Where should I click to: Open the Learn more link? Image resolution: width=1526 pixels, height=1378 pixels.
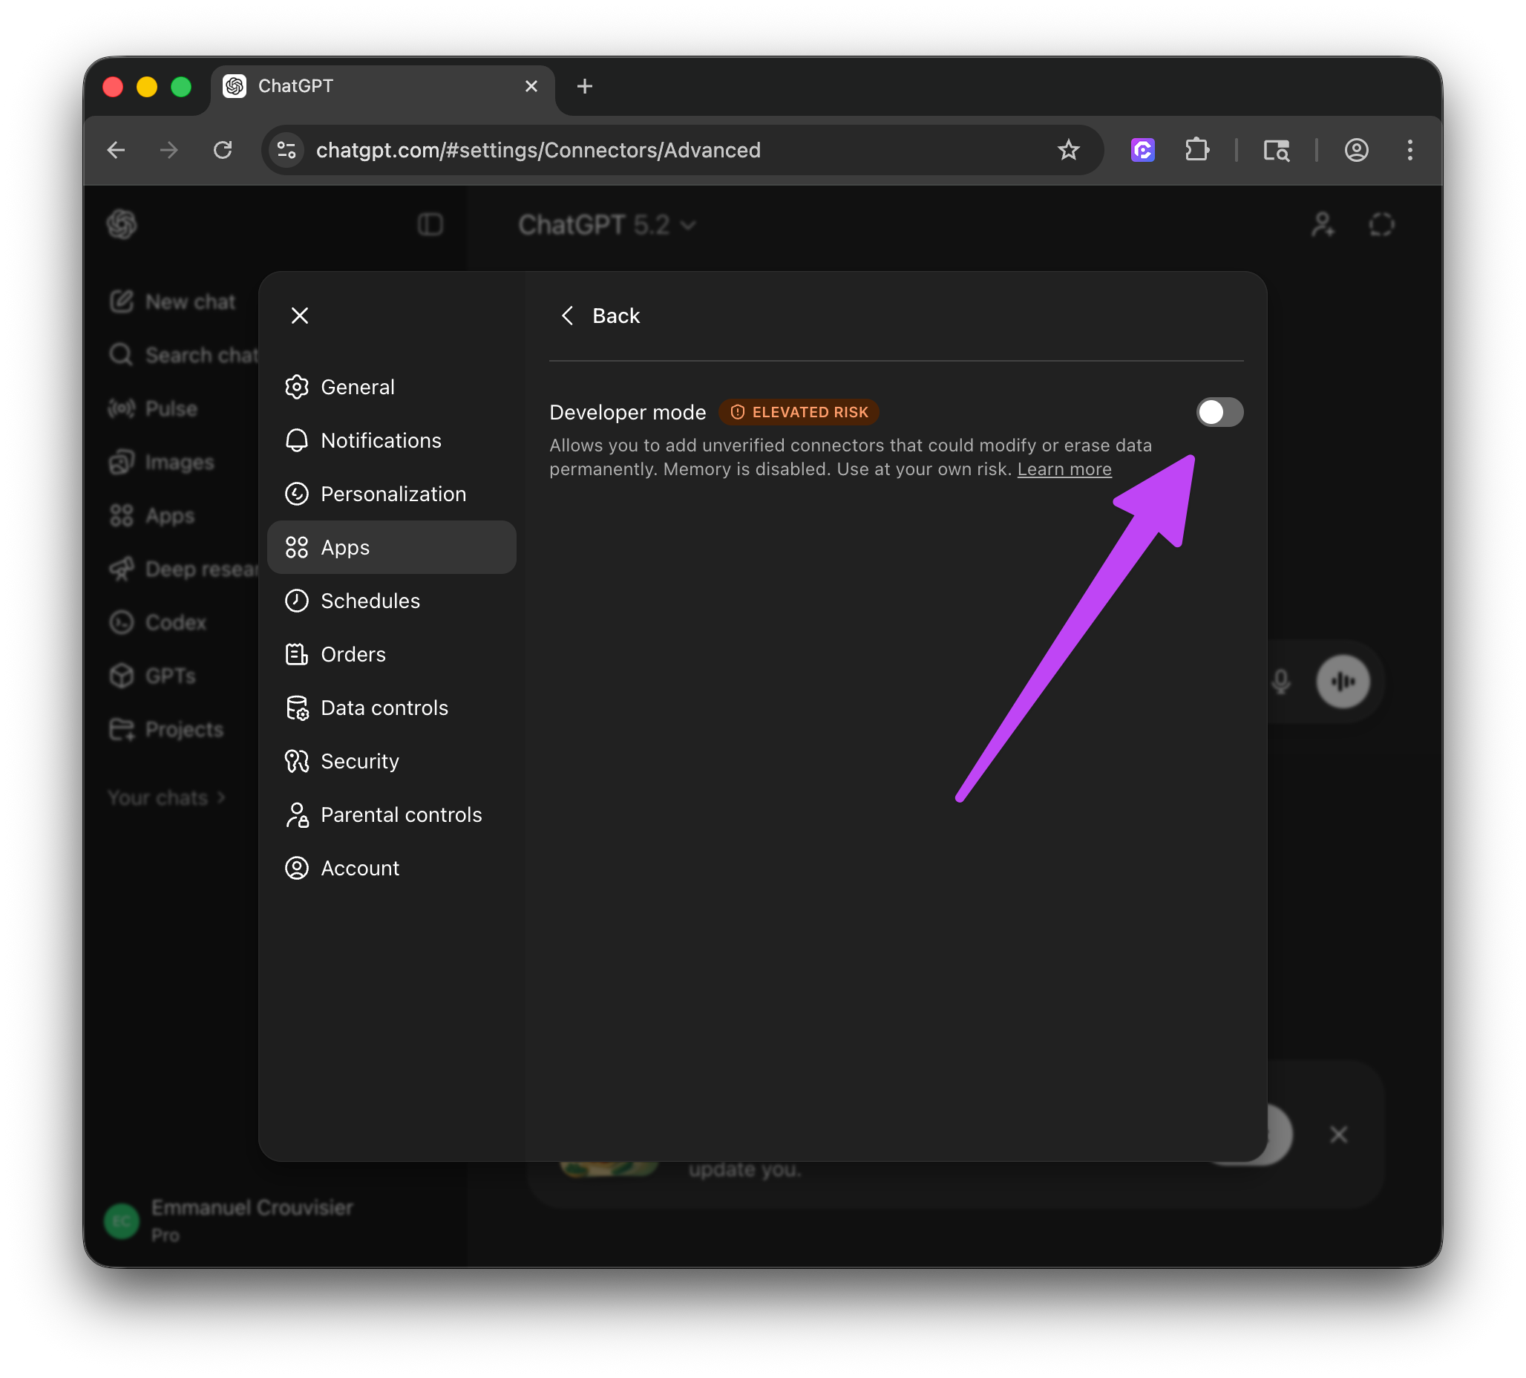(1064, 469)
